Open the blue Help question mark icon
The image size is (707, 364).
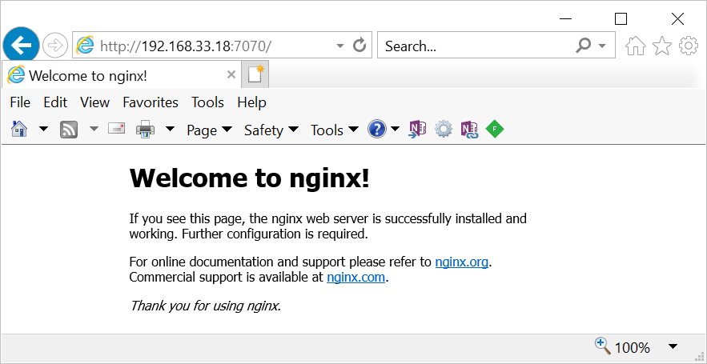click(377, 130)
